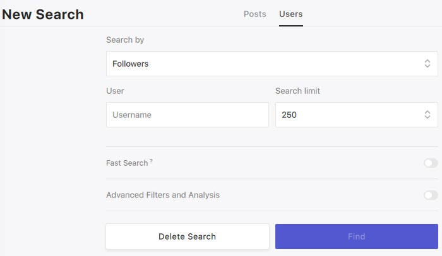Open the Search by Followers dropdown

[x=272, y=64]
